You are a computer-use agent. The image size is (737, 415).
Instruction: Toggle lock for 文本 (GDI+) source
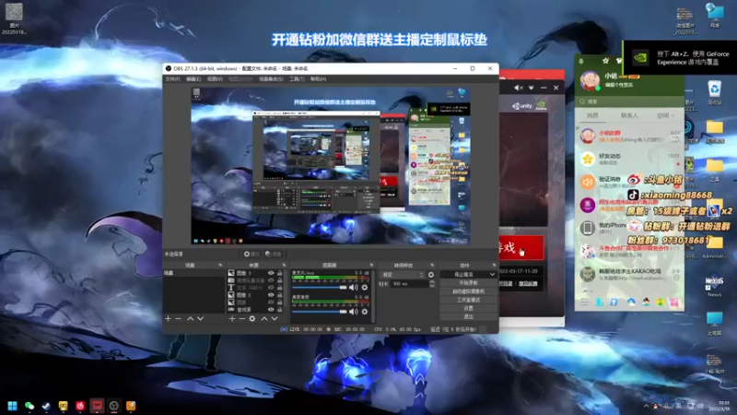pos(280,288)
